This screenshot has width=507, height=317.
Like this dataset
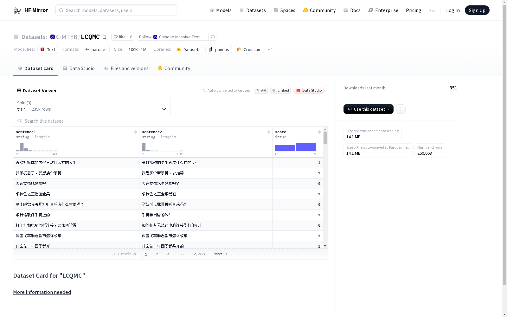point(120,37)
